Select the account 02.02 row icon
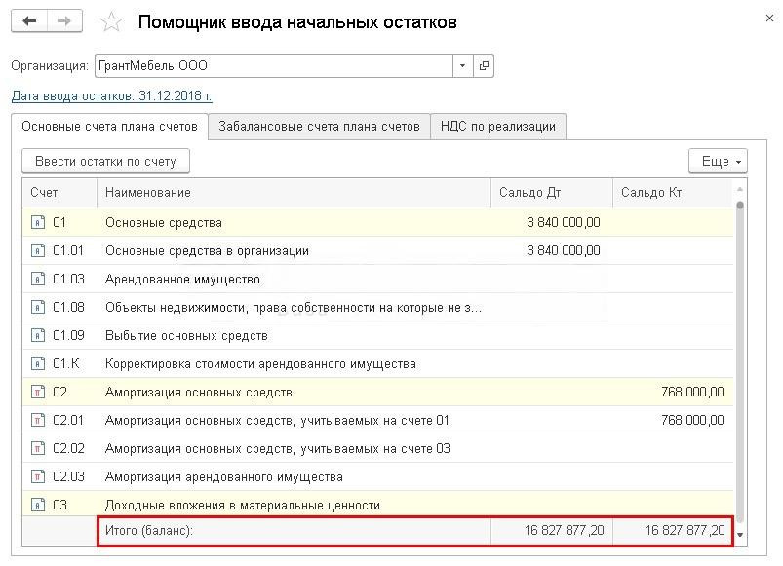 pos(38,448)
